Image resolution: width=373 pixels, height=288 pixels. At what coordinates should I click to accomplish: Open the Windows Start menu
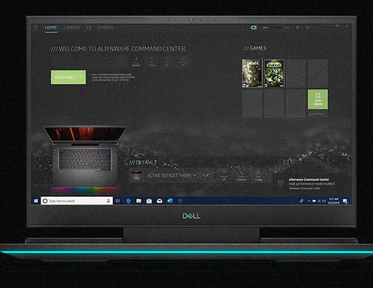(x=36, y=201)
